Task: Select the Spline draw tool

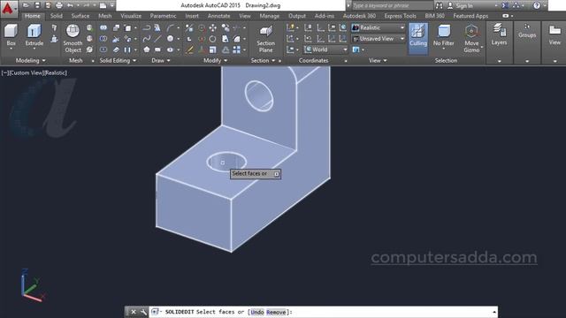Action: (147, 39)
